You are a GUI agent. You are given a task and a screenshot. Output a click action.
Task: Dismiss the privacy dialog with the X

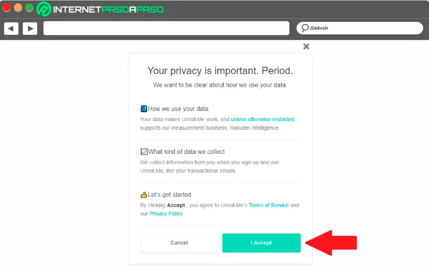click(306, 47)
